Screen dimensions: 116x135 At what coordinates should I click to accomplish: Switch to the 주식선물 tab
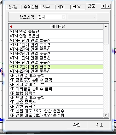31,7
